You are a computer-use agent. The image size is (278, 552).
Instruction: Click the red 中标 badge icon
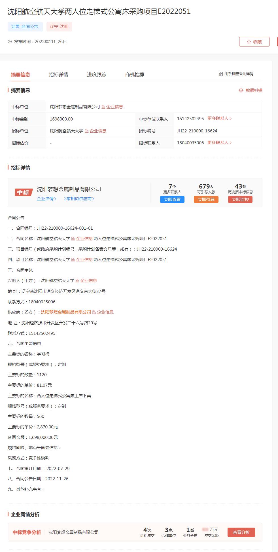click(24, 193)
